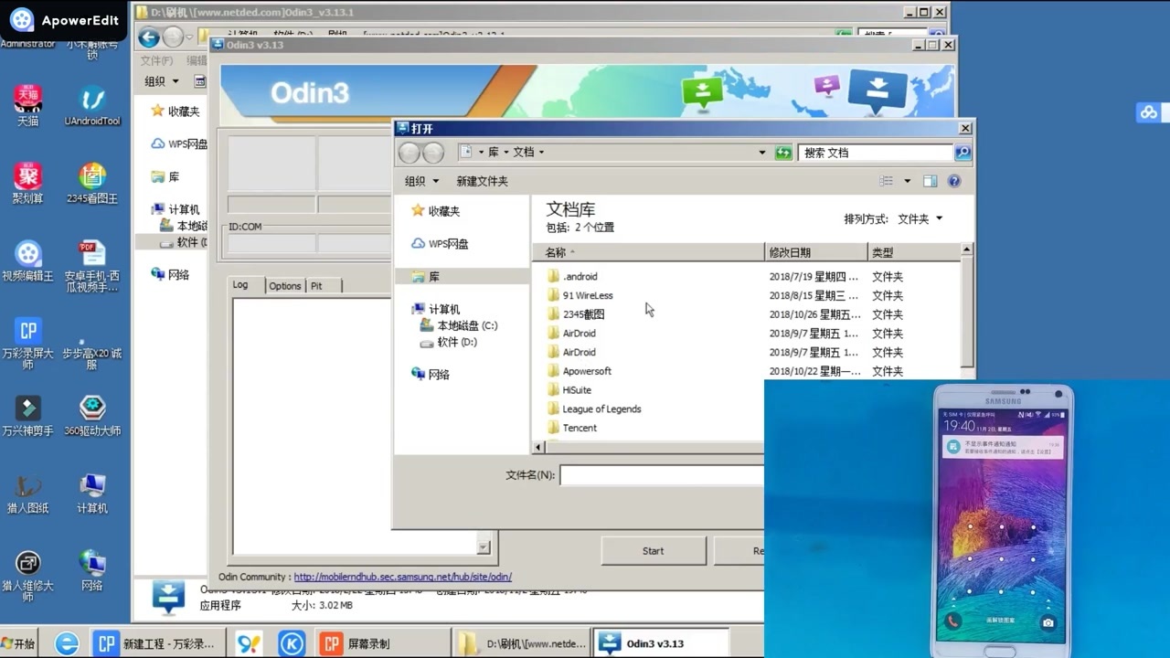The height and width of the screenshot is (658, 1170).
Task: Click the blue help icon in the dialog
Action: pyautogui.click(x=954, y=181)
